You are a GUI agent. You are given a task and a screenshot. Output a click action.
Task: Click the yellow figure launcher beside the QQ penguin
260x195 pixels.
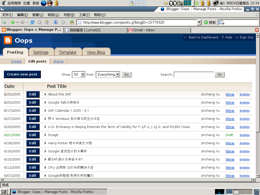57,3
